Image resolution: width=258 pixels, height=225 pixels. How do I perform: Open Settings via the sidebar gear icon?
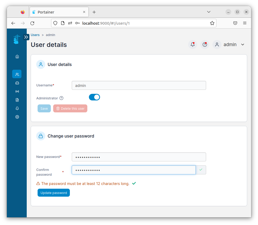17,117
